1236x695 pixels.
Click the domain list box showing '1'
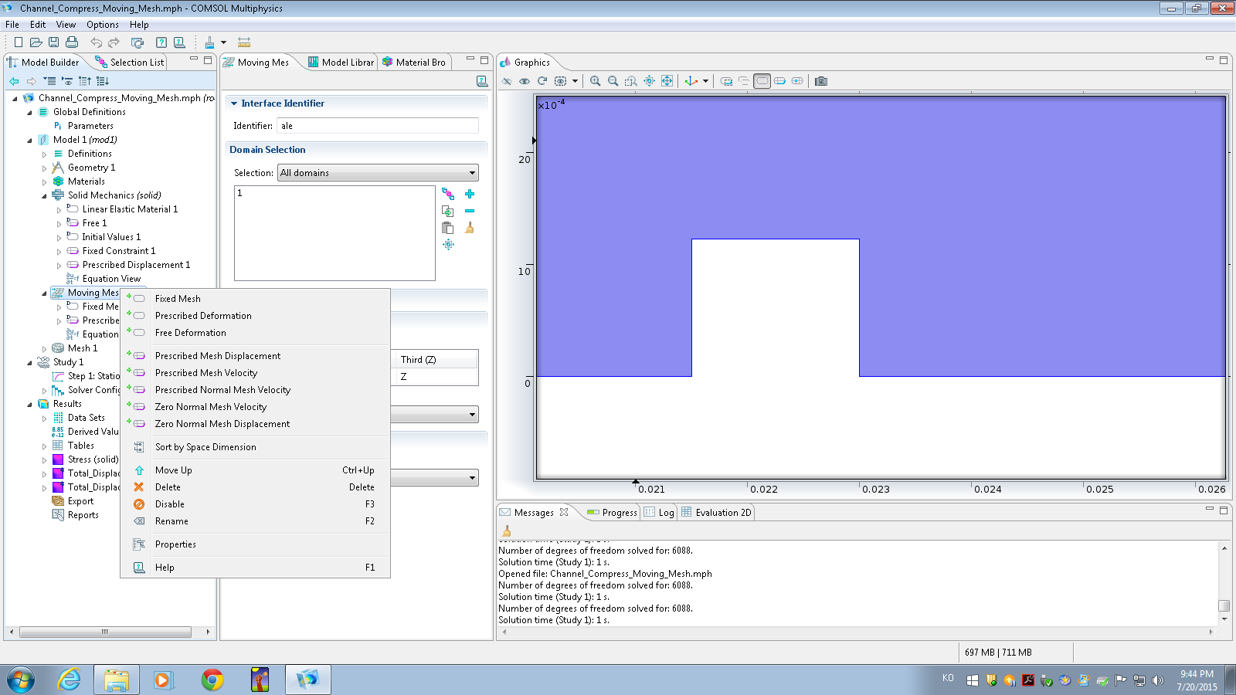pos(334,233)
